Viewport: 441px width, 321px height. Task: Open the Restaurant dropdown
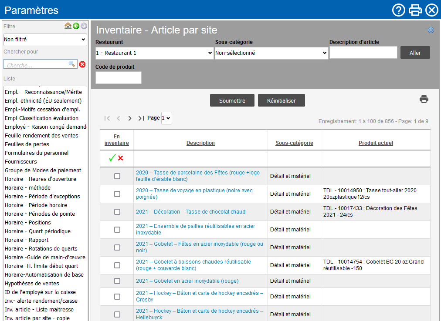tap(154, 53)
